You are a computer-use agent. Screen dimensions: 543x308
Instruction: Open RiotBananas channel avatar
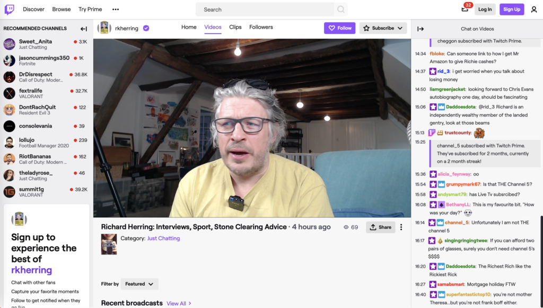pos(10,159)
